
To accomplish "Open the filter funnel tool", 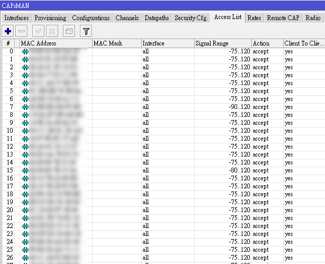I will tap(86, 31).
